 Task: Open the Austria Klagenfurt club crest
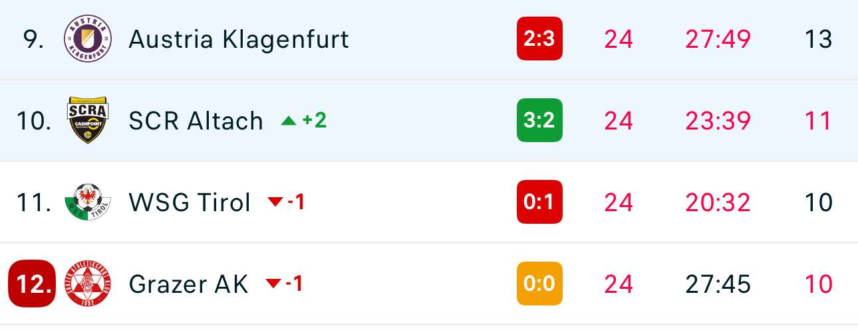88,39
